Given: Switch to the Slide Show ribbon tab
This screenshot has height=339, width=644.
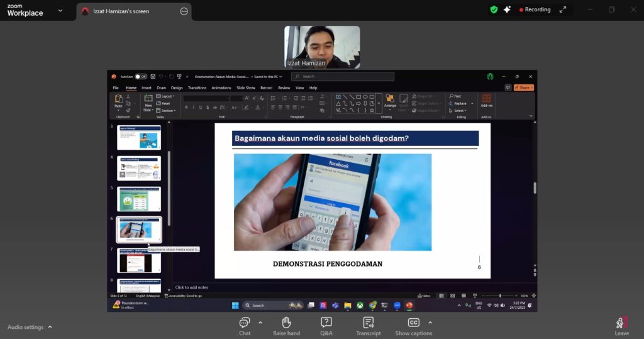Looking at the screenshot, I should click(x=245, y=88).
